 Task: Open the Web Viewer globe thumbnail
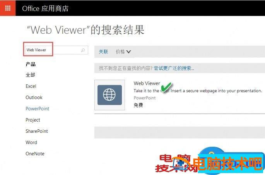click(x=110, y=95)
